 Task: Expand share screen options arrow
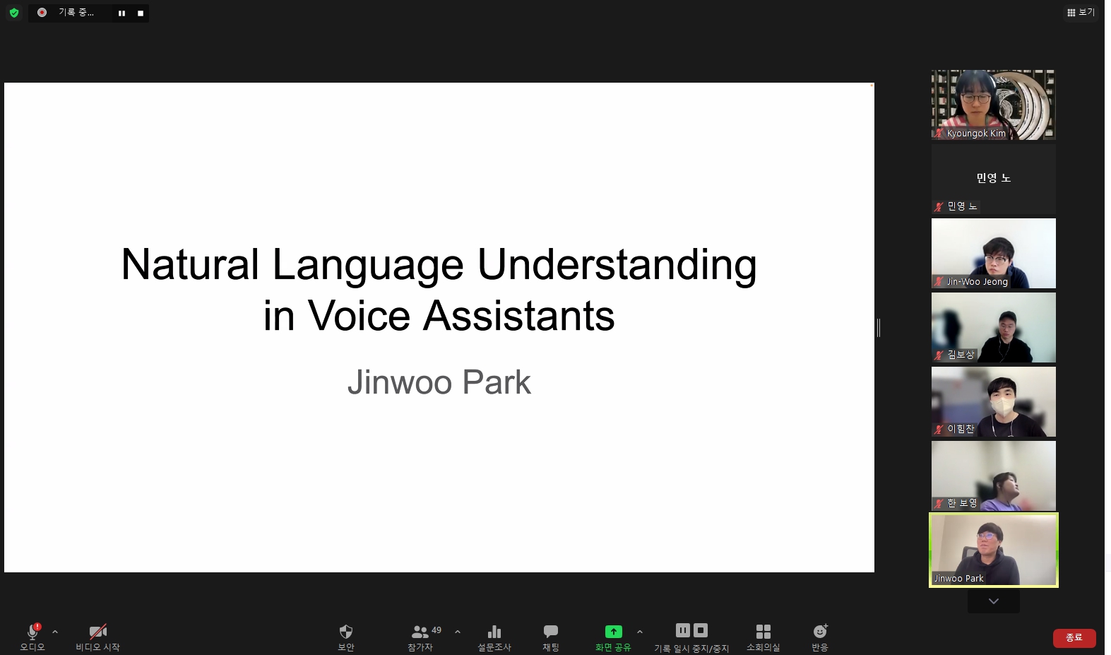[640, 632]
